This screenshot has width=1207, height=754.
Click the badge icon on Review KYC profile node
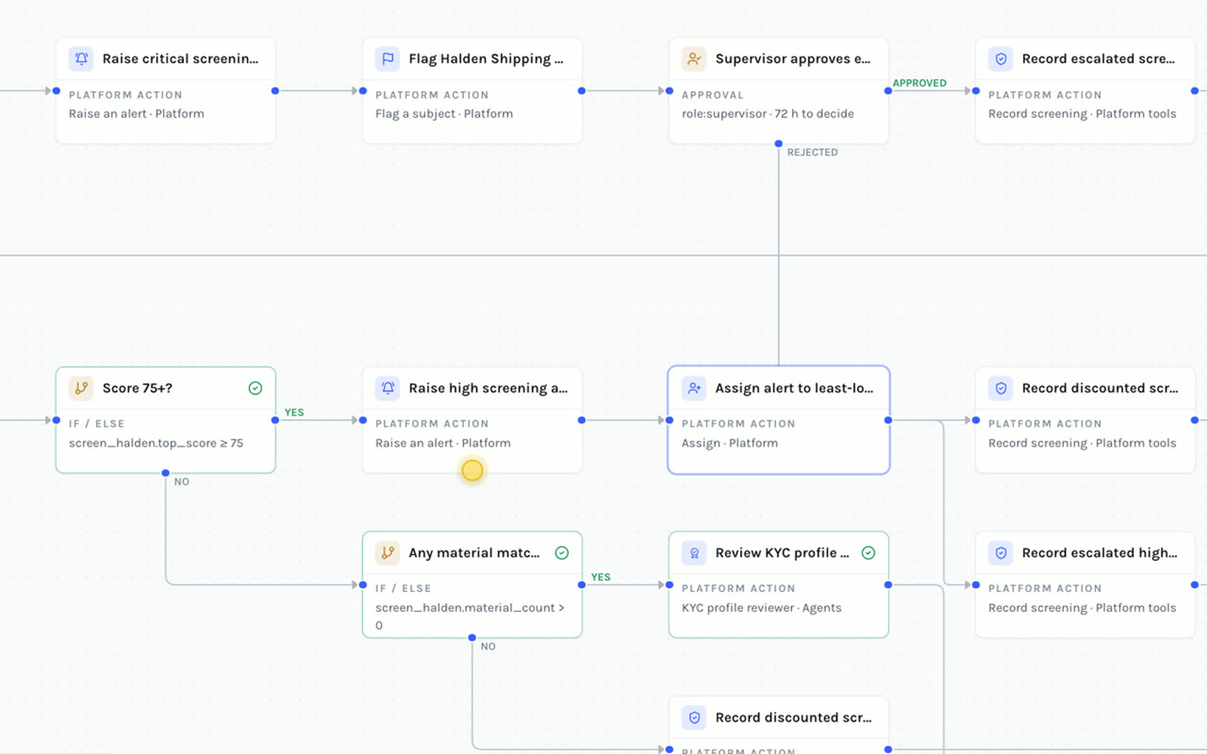(694, 553)
